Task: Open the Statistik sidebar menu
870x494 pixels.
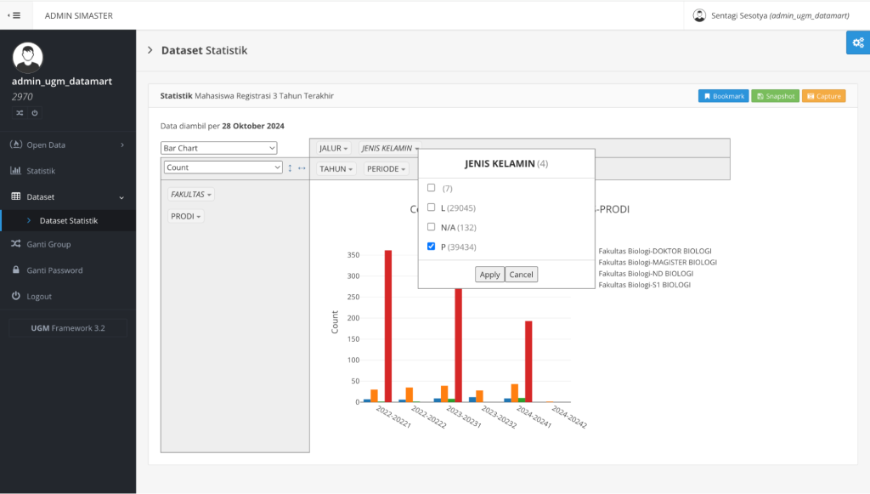Action: tap(41, 171)
